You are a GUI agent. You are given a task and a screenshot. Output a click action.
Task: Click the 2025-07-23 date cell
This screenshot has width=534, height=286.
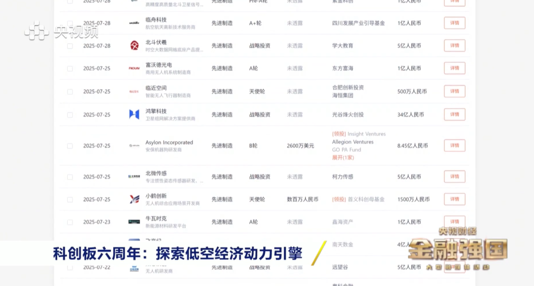97,222
